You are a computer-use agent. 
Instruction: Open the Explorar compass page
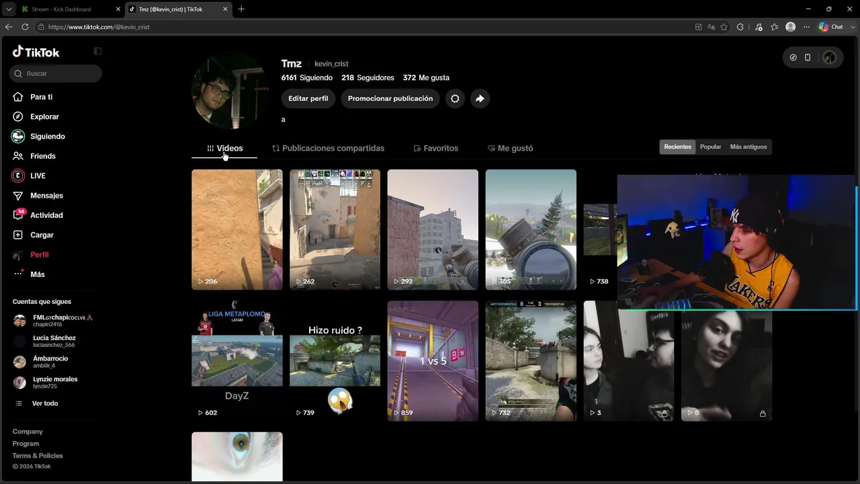44,116
